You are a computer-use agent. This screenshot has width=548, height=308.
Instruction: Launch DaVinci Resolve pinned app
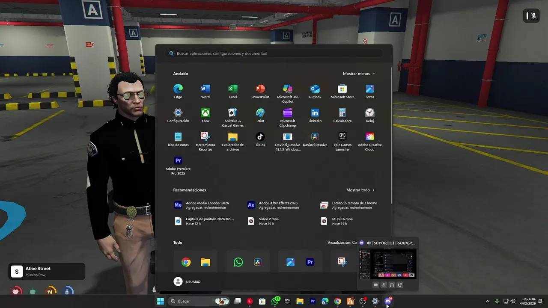[315, 139]
